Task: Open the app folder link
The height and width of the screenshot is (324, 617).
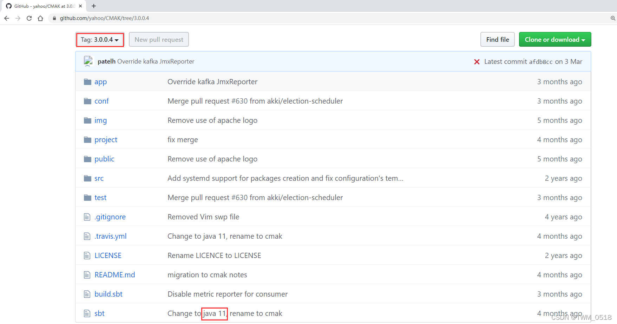Action: click(x=100, y=82)
